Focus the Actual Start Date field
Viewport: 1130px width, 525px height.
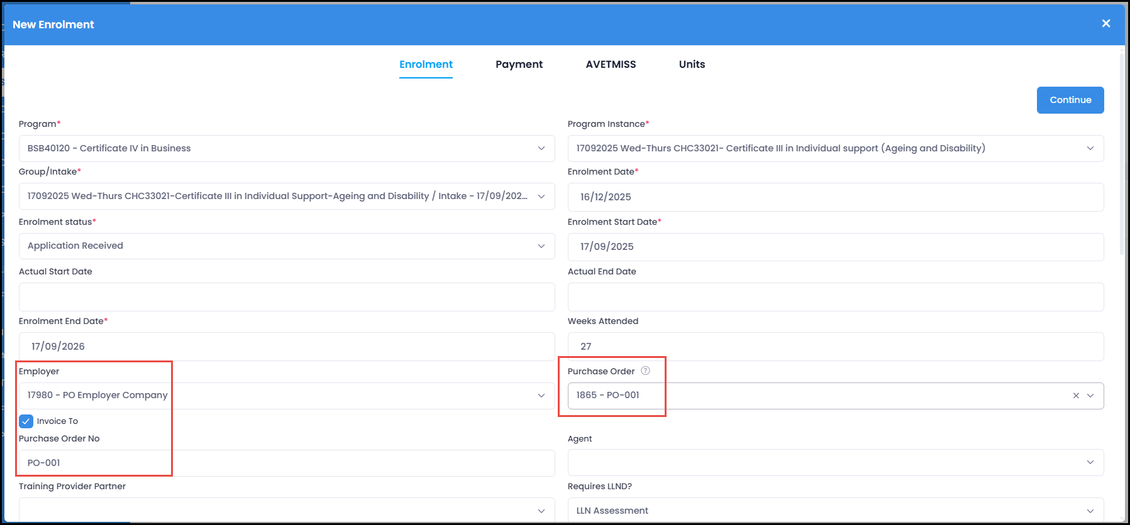point(286,297)
